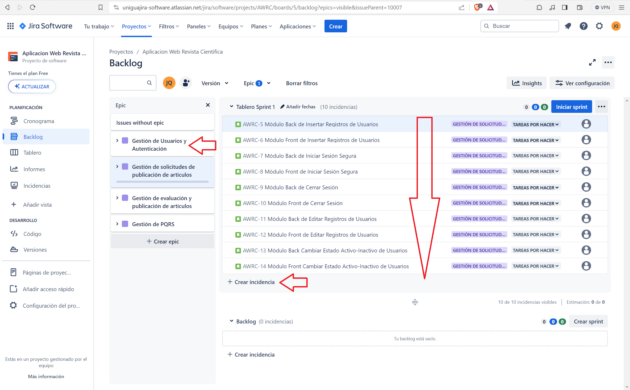Toggle the browser sidebar panel icon

click(565, 7)
